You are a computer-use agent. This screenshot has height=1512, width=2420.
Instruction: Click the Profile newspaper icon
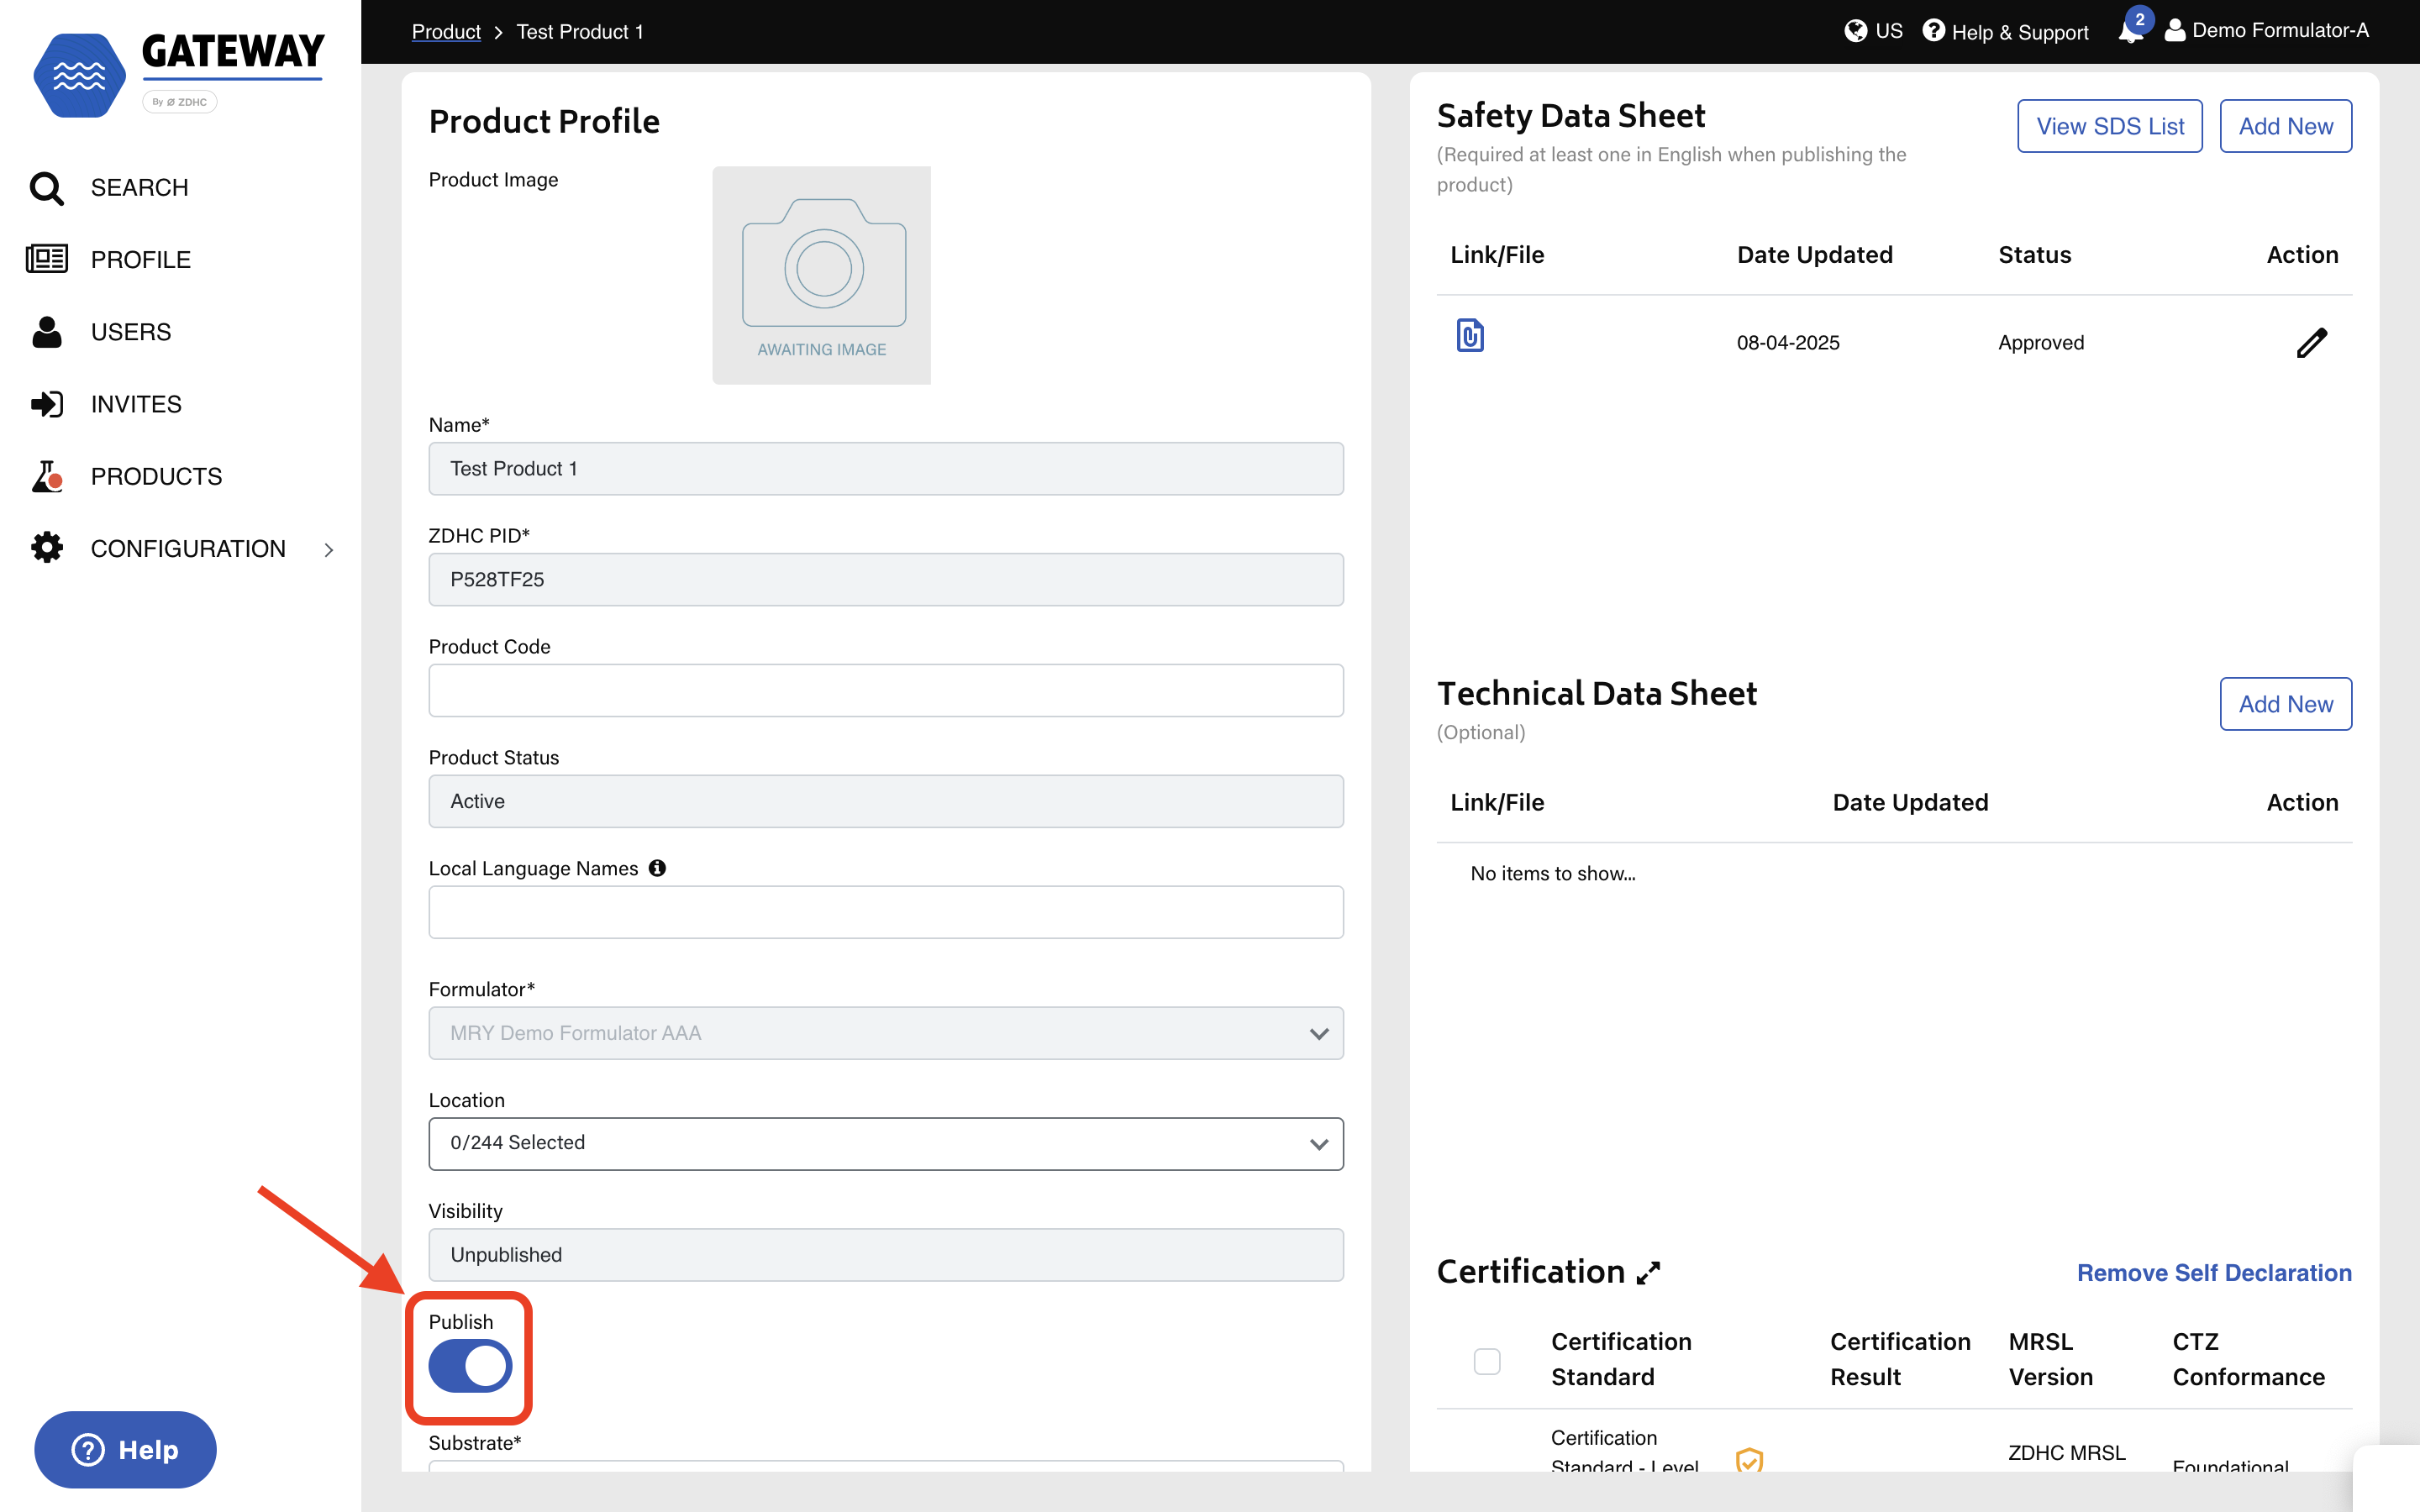46,259
